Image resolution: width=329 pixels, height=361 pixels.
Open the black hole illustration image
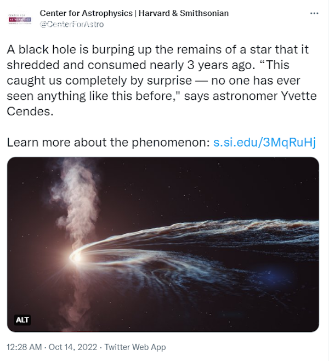163,245
